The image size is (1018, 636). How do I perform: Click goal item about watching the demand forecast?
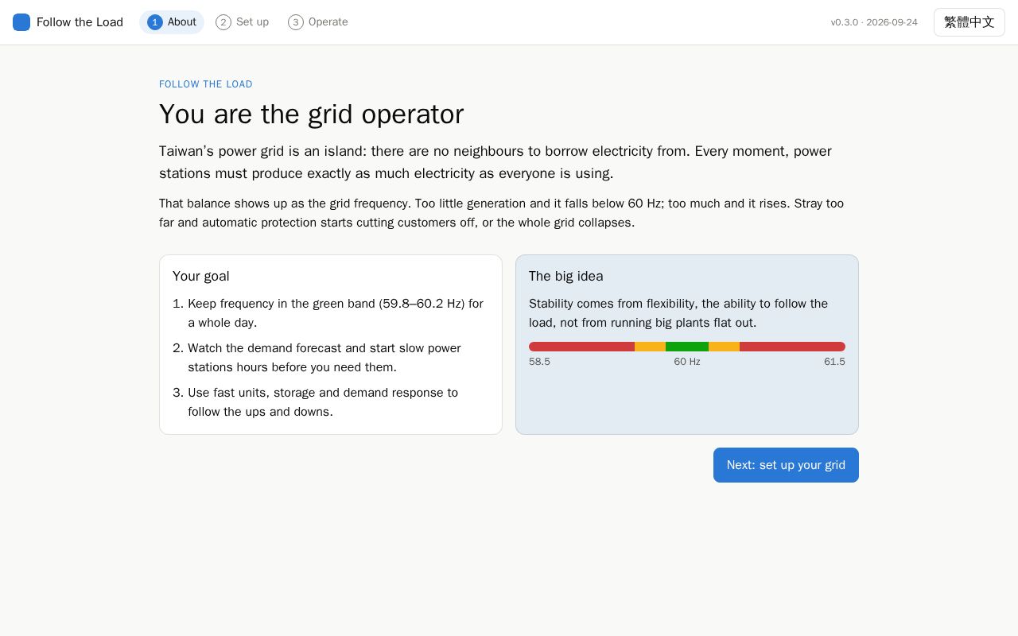[x=325, y=358]
